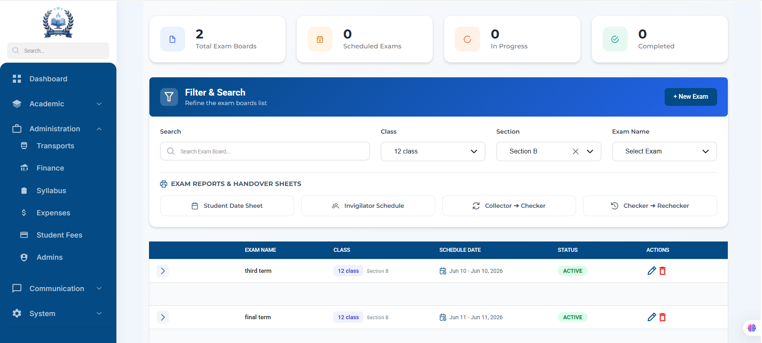Click the printer icon beside Exam Reports heading
This screenshot has width=762, height=343.
[164, 184]
